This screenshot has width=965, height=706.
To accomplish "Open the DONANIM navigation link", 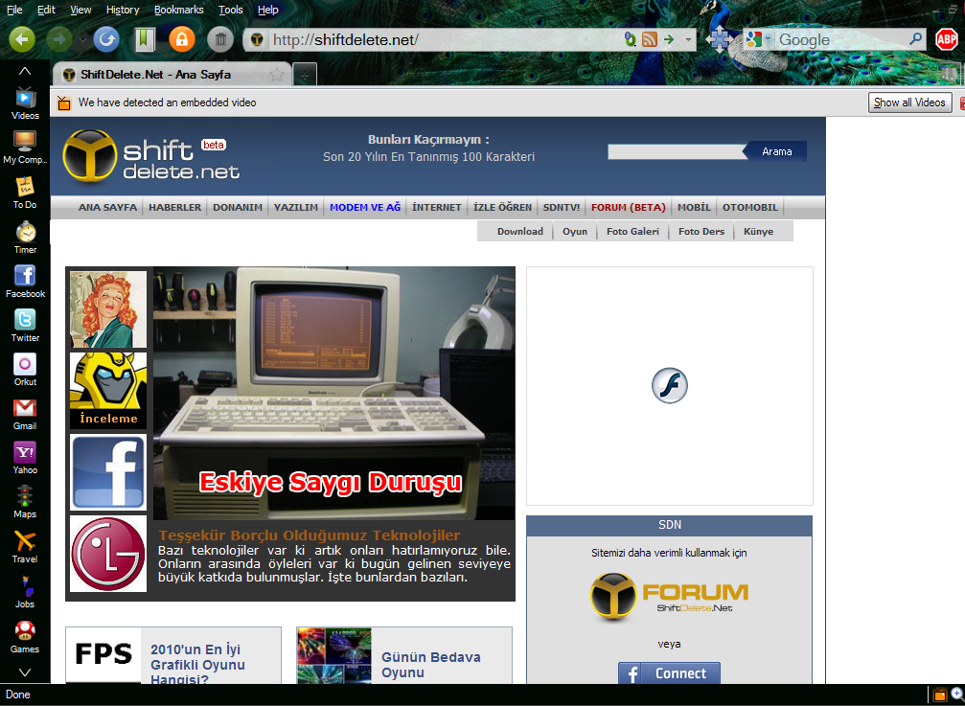I will point(238,207).
